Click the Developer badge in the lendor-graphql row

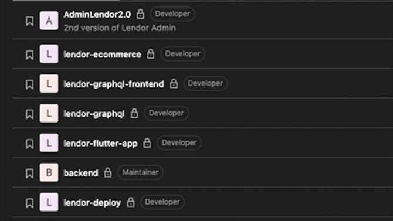coord(167,113)
